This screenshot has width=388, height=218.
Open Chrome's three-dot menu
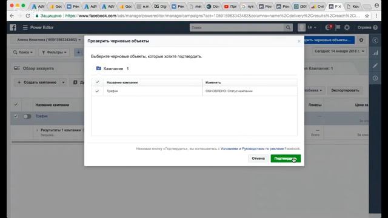376,16
